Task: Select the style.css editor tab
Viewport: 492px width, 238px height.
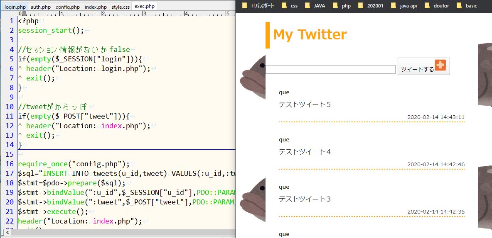Action: tap(121, 7)
